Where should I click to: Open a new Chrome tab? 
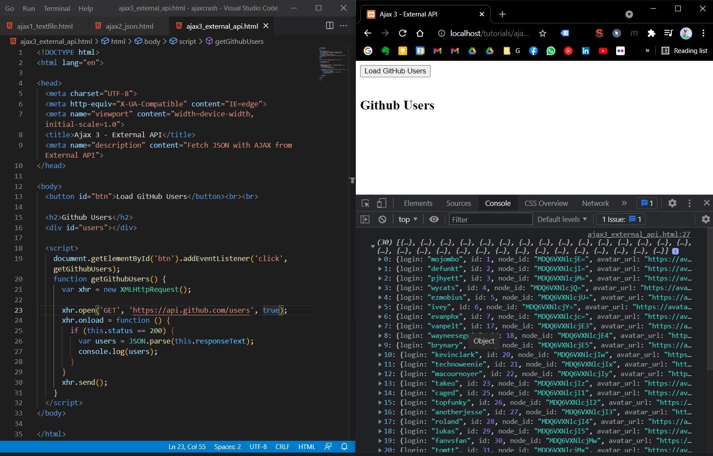click(x=502, y=14)
